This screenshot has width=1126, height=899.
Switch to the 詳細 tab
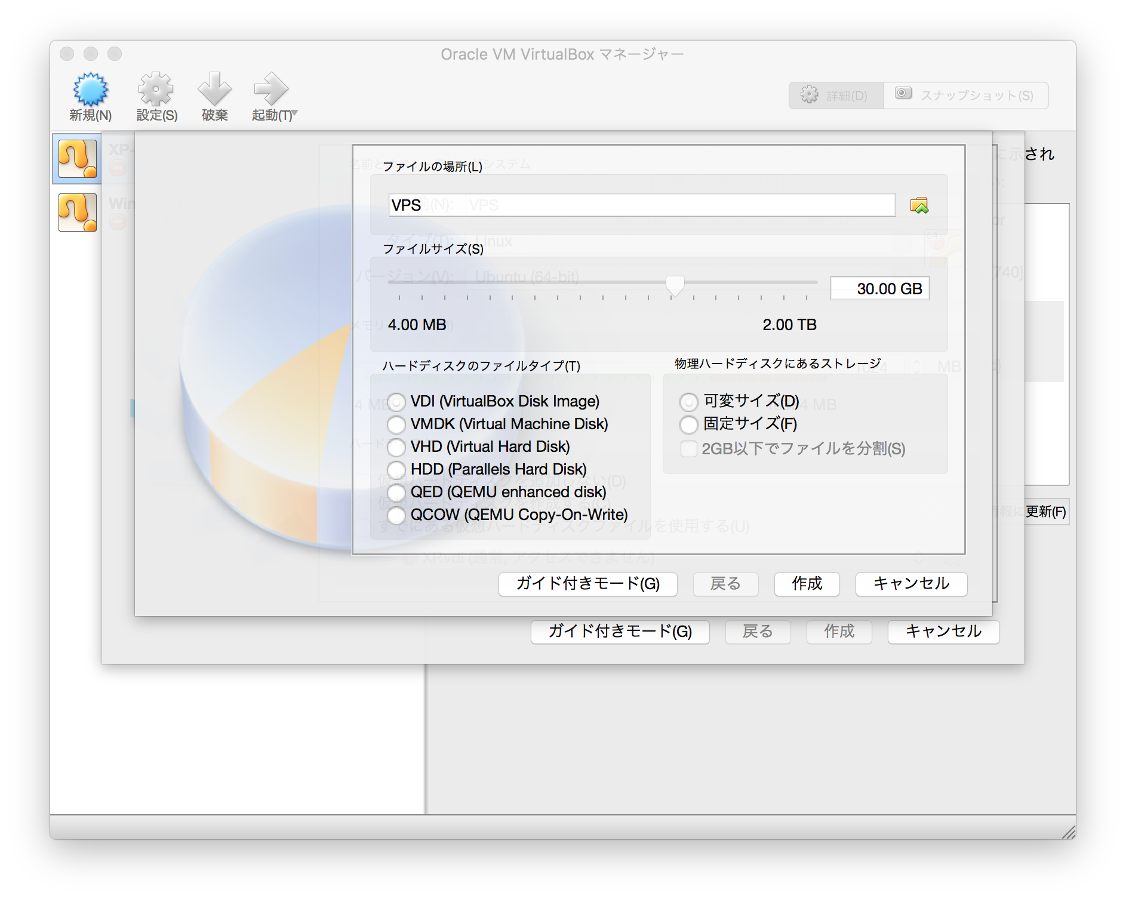click(x=835, y=95)
